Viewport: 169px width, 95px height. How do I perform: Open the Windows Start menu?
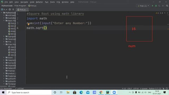point(3,92)
